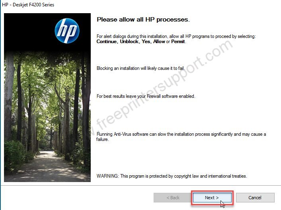Click the 'Blocking an installation' warning sentence
Viewport: 281px width, 210px height.
point(140,68)
